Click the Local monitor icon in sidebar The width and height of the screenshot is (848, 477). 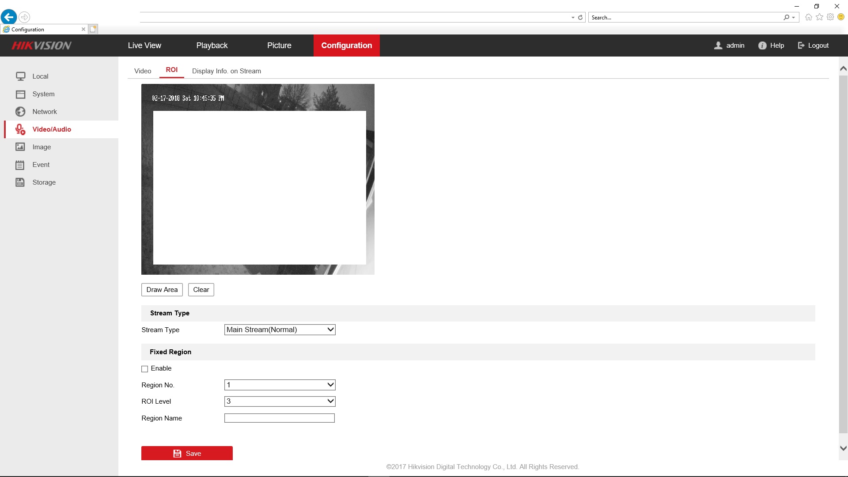pyautogui.click(x=20, y=76)
